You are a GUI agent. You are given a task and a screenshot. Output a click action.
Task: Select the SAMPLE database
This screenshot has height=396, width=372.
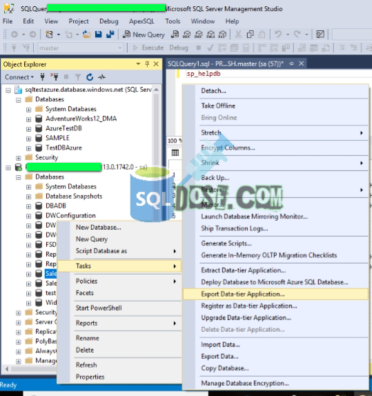[x=57, y=138]
